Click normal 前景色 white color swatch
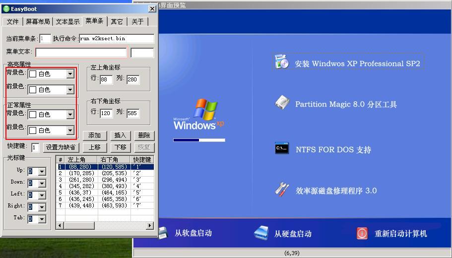The width and height of the screenshot is (452, 258). (x=33, y=130)
